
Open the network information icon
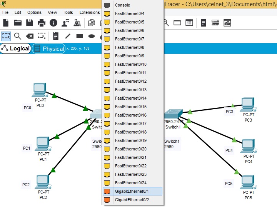point(53,23)
